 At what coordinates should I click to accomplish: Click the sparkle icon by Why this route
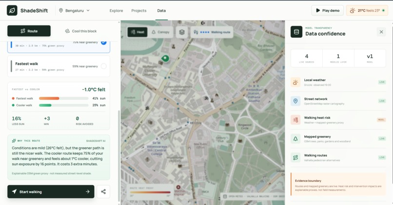(x=14, y=141)
